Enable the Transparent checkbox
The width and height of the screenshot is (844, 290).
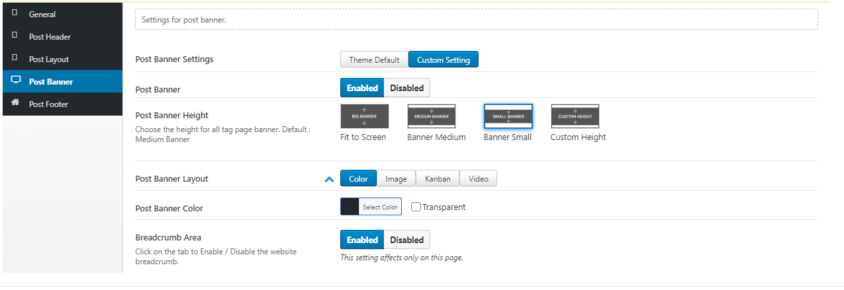click(416, 207)
